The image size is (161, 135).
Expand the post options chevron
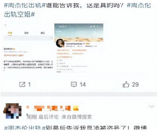(151, 106)
